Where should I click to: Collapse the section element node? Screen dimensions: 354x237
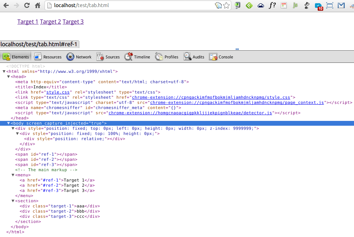14,201
